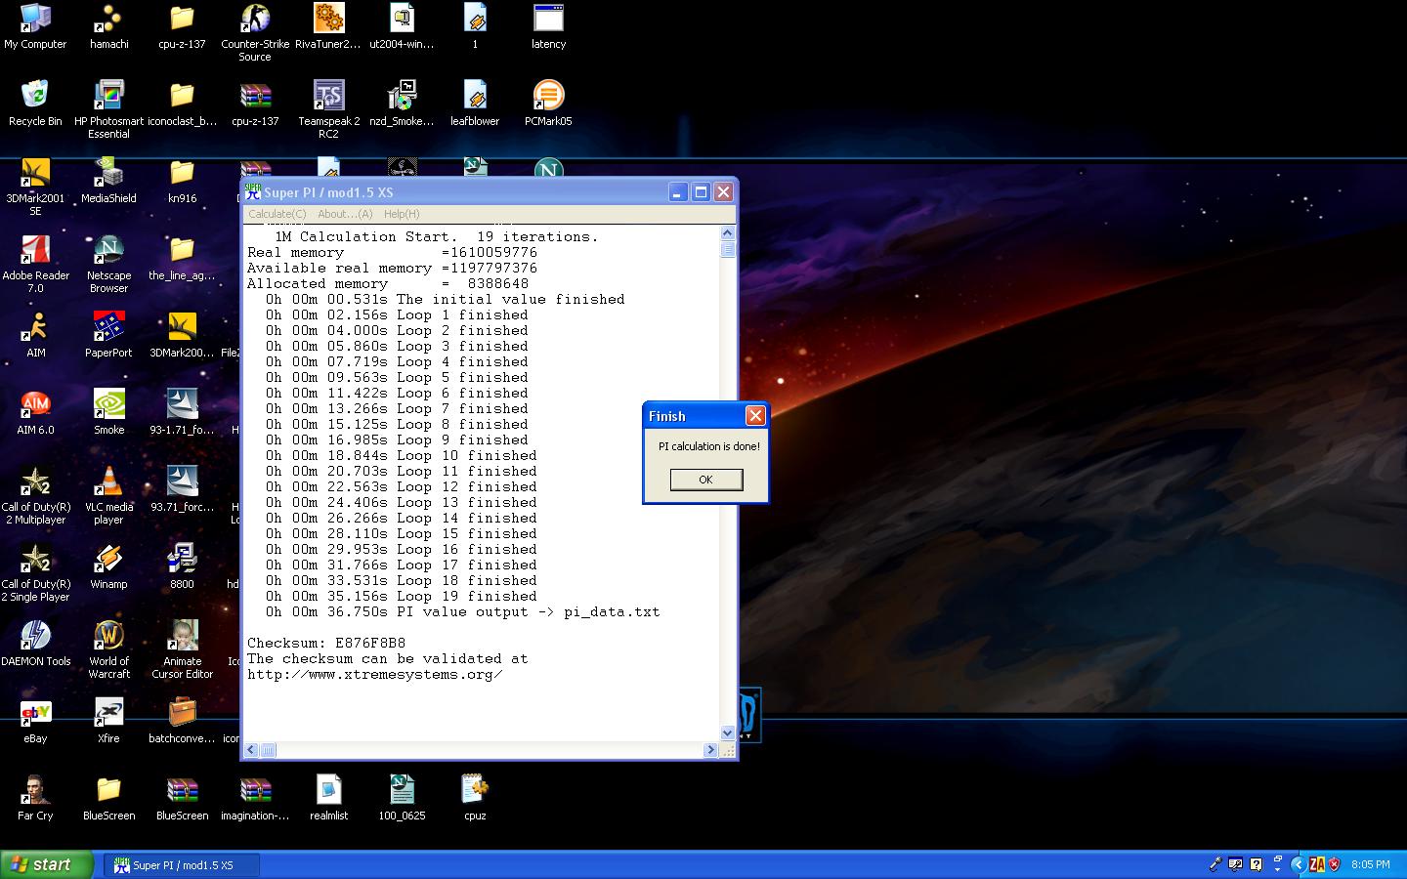Select the Xfire desktop icon
The height and width of the screenshot is (879, 1407).
tap(108, 721)
